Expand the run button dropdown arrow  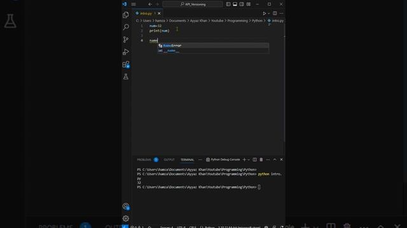(x=268, y=13)
